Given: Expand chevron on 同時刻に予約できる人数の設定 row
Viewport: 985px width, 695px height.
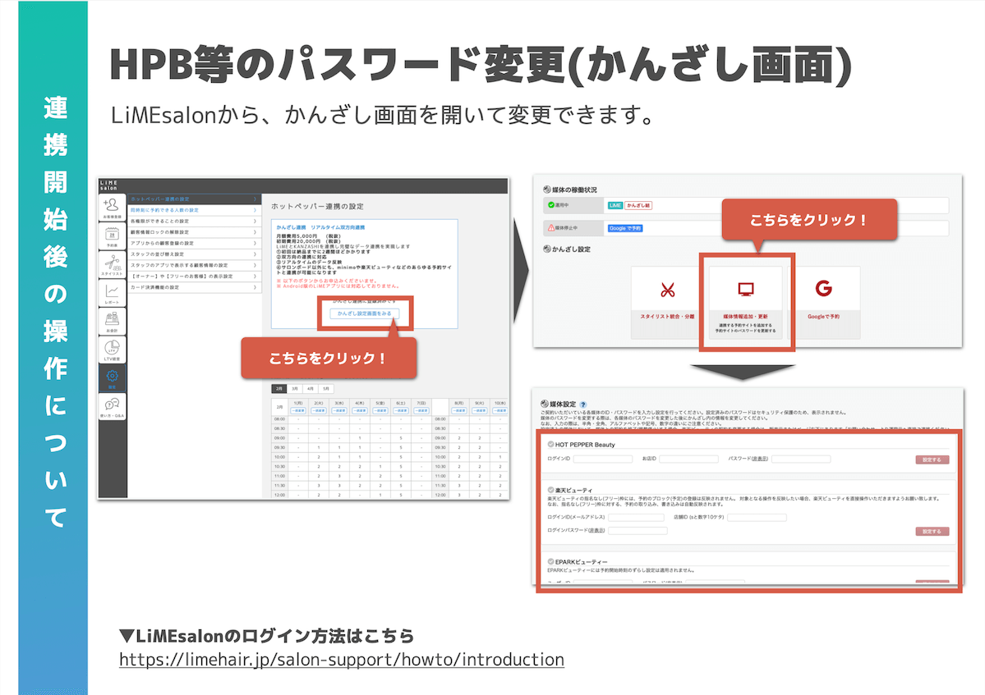Looking at the screenshot, I should 255,210.
